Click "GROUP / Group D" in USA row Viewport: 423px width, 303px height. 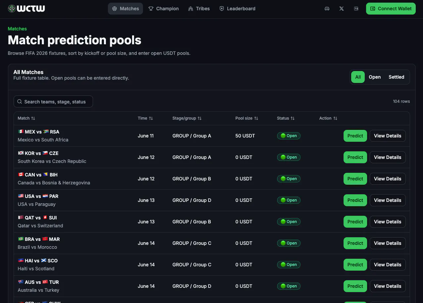pos(192,200)
